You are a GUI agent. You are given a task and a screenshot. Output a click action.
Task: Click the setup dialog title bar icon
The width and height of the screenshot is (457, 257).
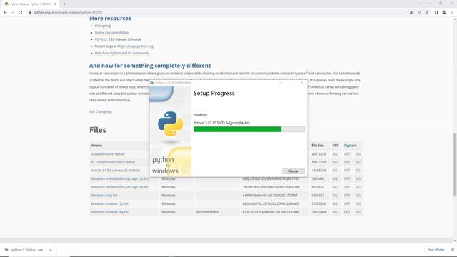(152, 83)
